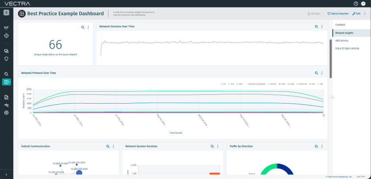Click the vertical dashboard scrollbar

click(x=331, y=58)
